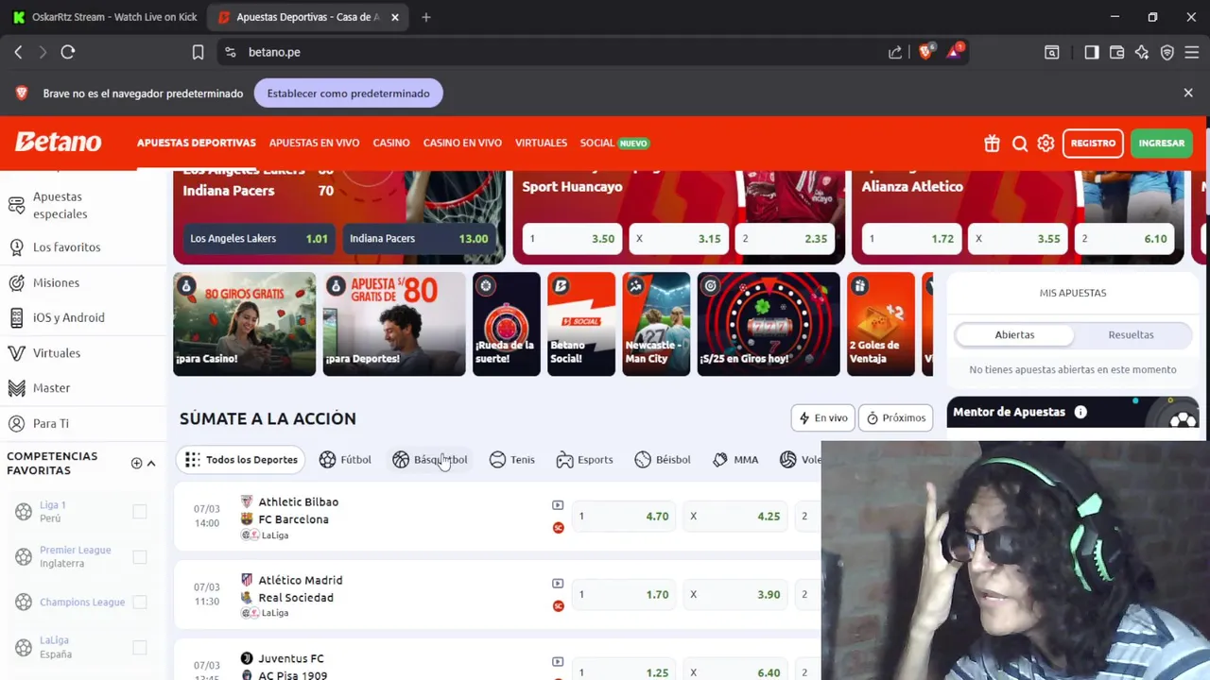Reload the betano.pe page
This screenshot has width=1210, height=680.
pyautogui.click(x=68, y=52)
